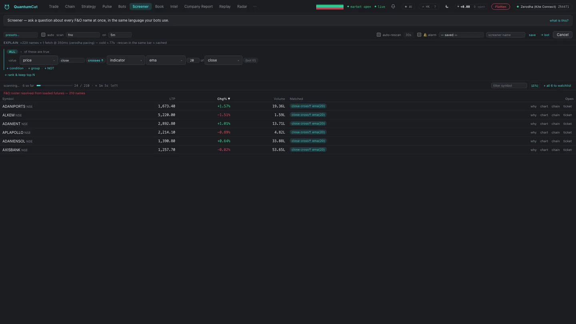Click the question mark help icon
This screenshot has height=324, width=576.
coord(435,7)
